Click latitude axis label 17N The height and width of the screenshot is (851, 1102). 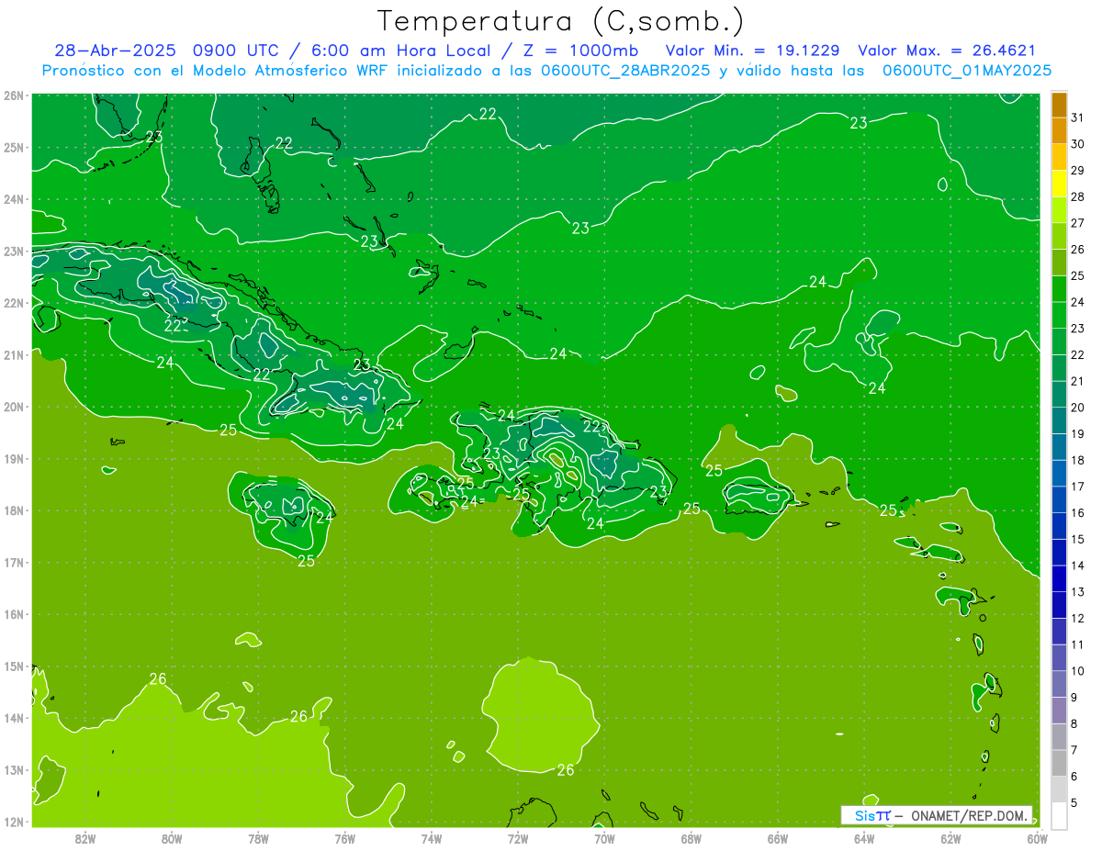[14, 562]
